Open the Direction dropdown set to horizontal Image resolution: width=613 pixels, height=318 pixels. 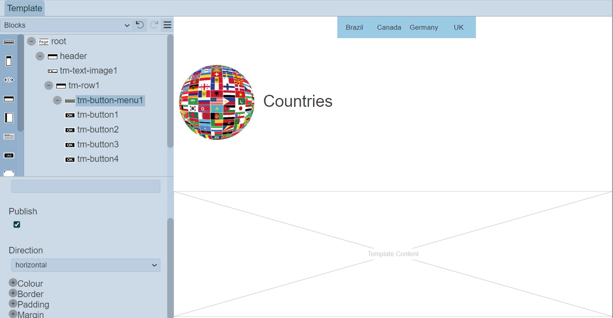click(86, 265)
